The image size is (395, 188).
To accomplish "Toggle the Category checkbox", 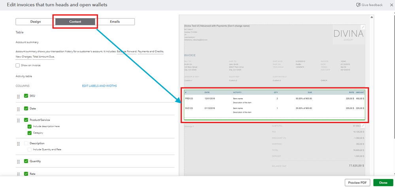I will (30, 133).
